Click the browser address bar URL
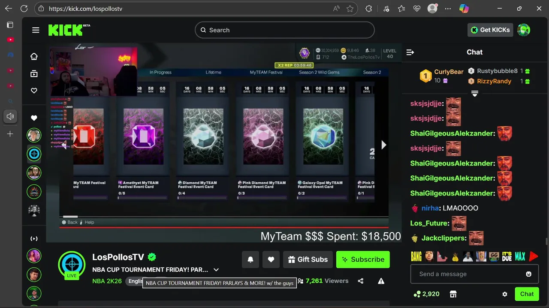Screen dimensions: 549x308 pyautogui.click(x=85, y=9)
